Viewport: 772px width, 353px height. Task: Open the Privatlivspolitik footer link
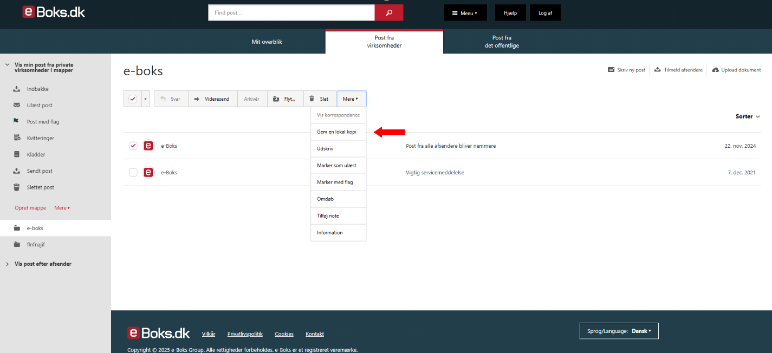coord(245,334)
